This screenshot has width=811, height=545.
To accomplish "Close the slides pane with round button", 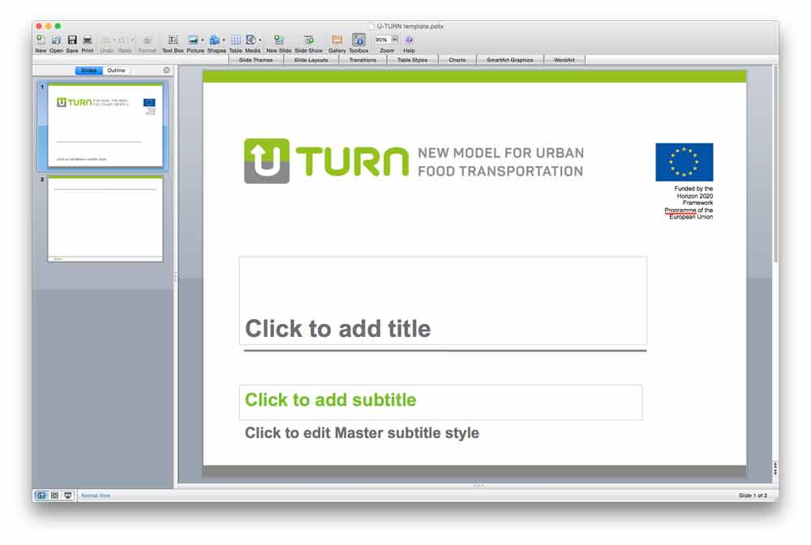I will click(x=166, y=70).
